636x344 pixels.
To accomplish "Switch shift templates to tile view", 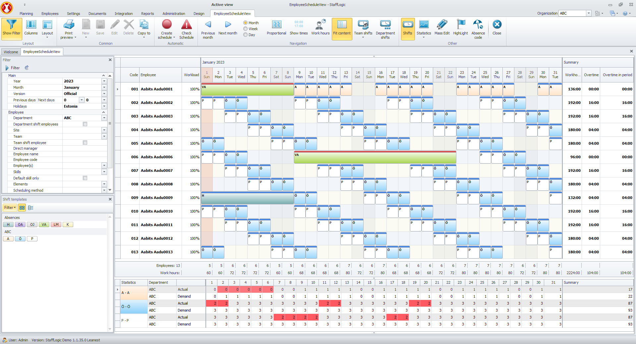I will point(22,208).
